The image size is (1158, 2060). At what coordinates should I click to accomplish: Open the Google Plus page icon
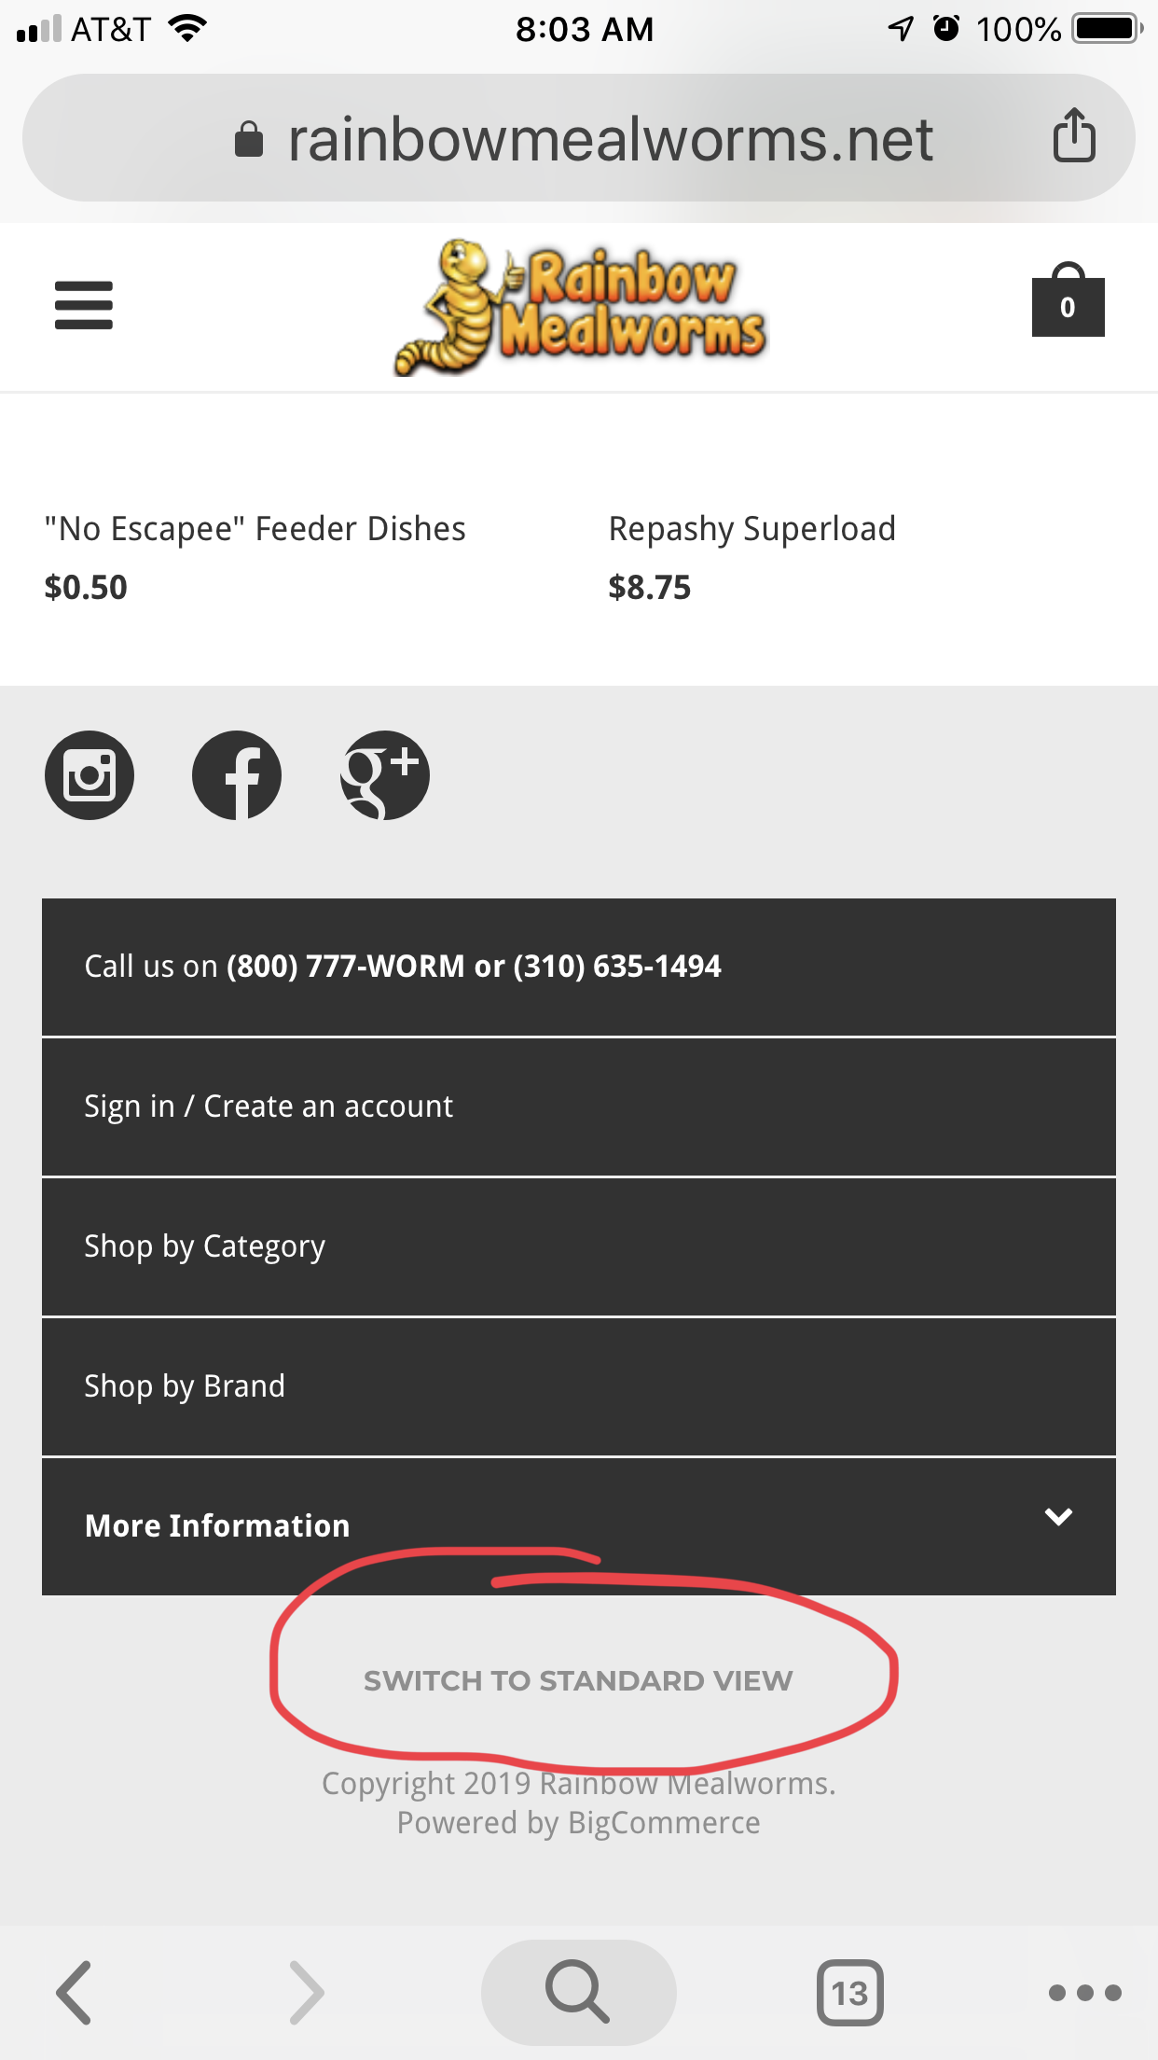pyautogui.click(x=384, y=775)
